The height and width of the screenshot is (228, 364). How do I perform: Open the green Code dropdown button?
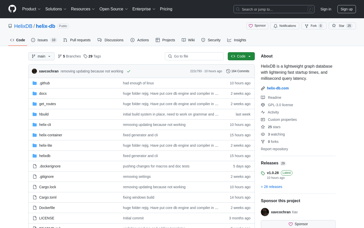coord(241,56)
